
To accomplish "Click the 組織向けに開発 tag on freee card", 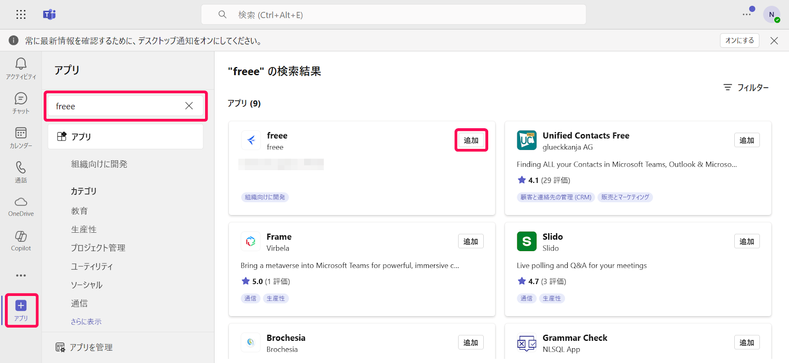I will 265,197.
